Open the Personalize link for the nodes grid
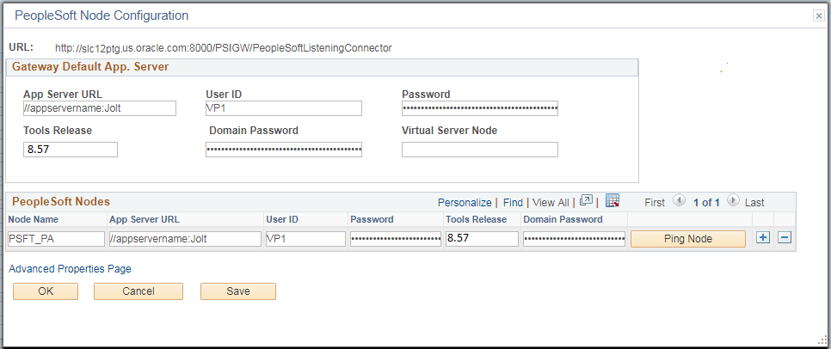 point(465,202)
